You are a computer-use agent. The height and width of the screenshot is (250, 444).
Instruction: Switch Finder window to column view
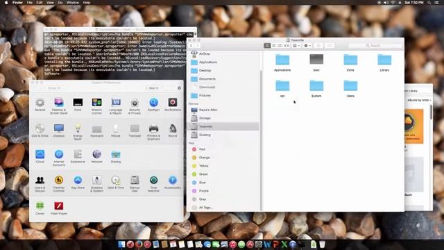(280, 45)
